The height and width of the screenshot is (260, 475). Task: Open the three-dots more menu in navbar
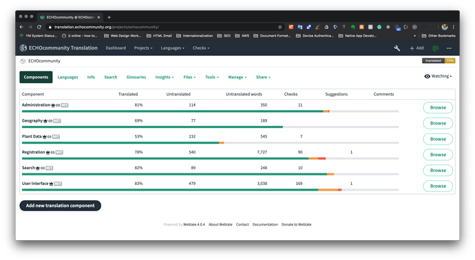pos(449,48)
